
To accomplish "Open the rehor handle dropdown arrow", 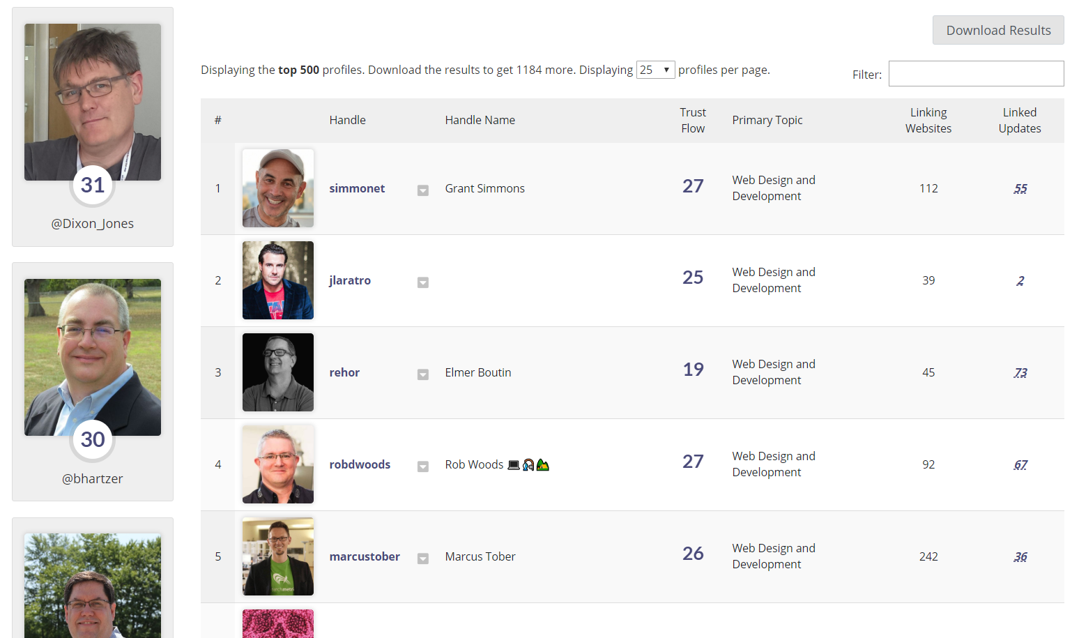I will click(422, 374).
